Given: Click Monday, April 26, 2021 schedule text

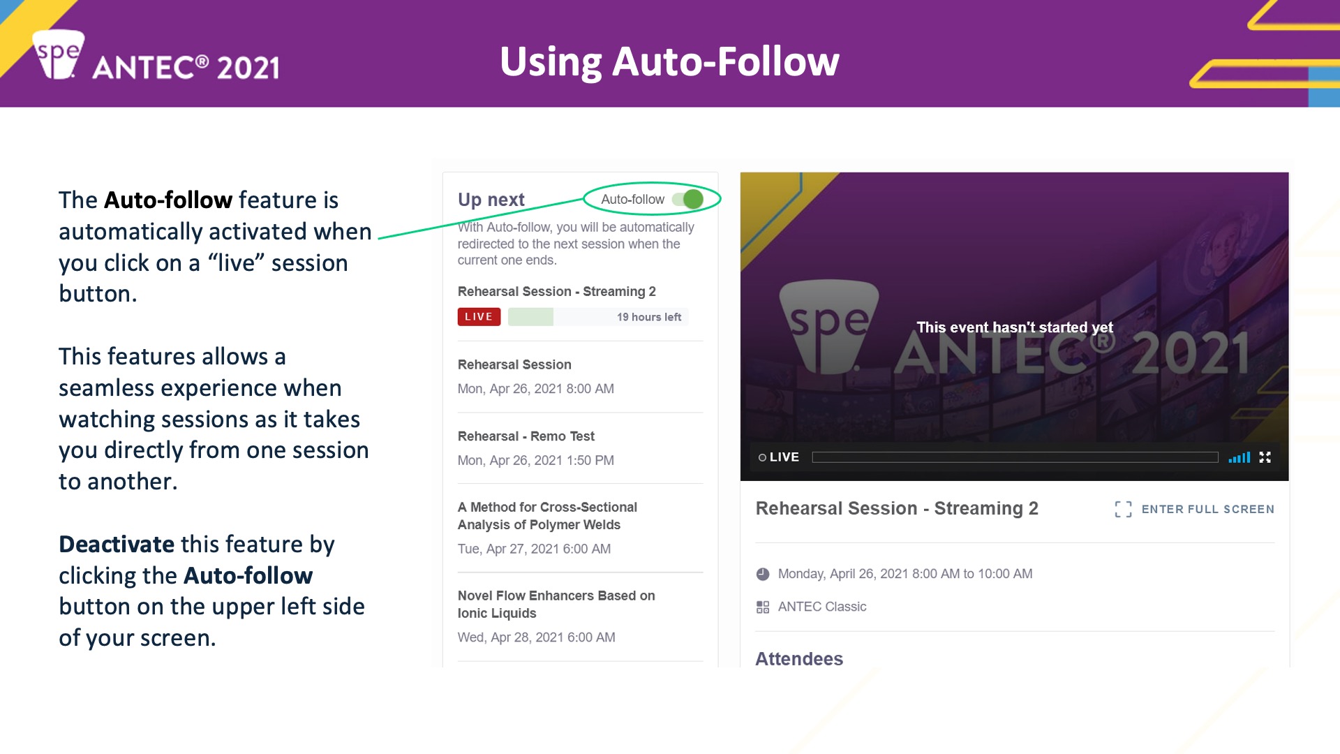Looking at the screenshot, I should pyautogui.click(x=905, y=574).
